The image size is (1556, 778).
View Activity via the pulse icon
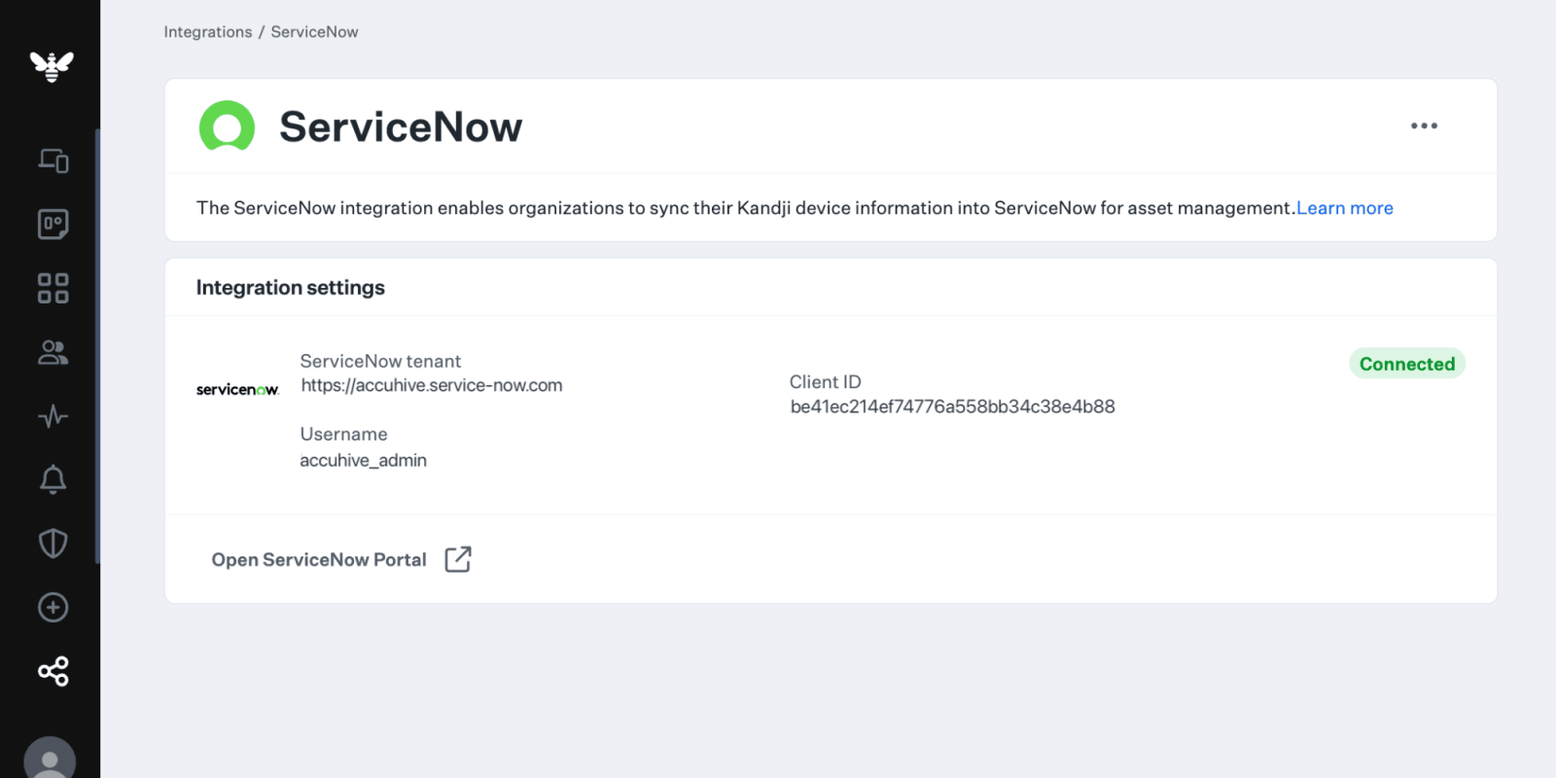[x=53, y=416]
